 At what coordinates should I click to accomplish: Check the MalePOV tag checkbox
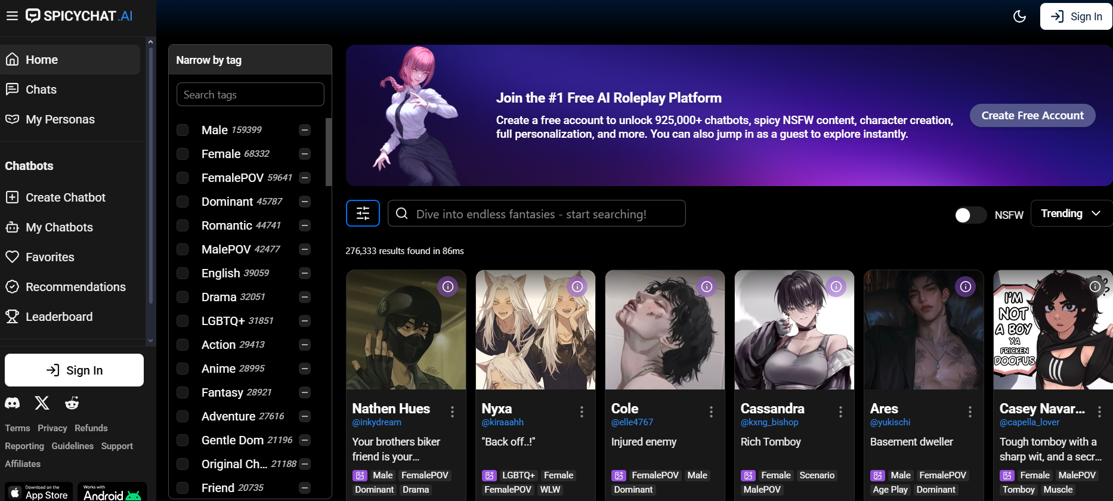click(183, 249)
